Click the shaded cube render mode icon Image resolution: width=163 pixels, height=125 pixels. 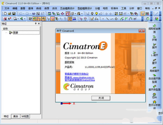coord(72,14)
